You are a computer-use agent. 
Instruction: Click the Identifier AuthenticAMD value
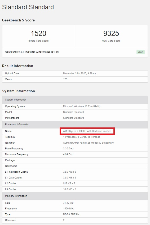pyautogui.click(x=88, y=143)
